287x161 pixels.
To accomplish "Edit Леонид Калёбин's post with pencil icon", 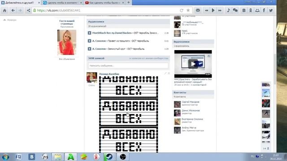I will click(165, 73).
